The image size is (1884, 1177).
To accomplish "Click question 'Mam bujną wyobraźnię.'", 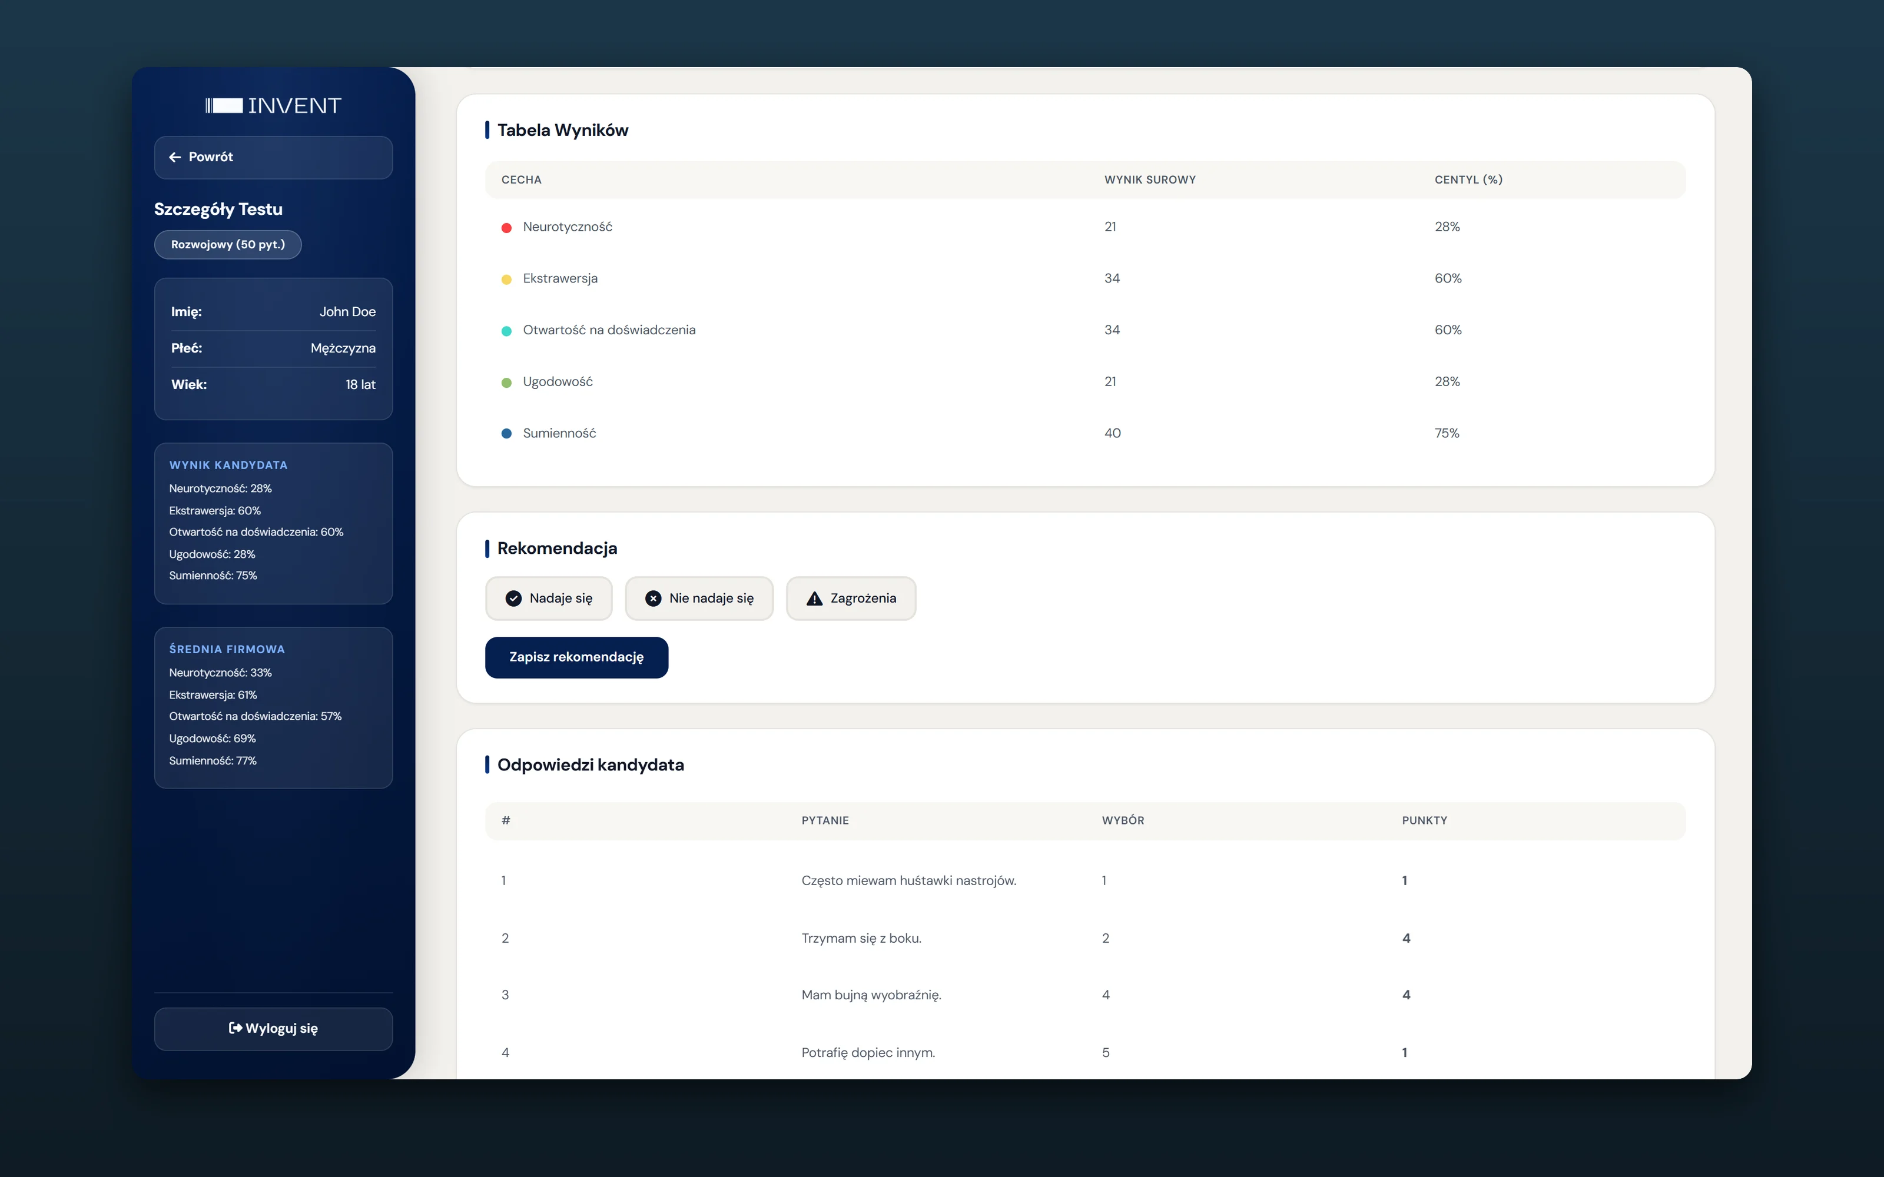I will coord(871,995).
